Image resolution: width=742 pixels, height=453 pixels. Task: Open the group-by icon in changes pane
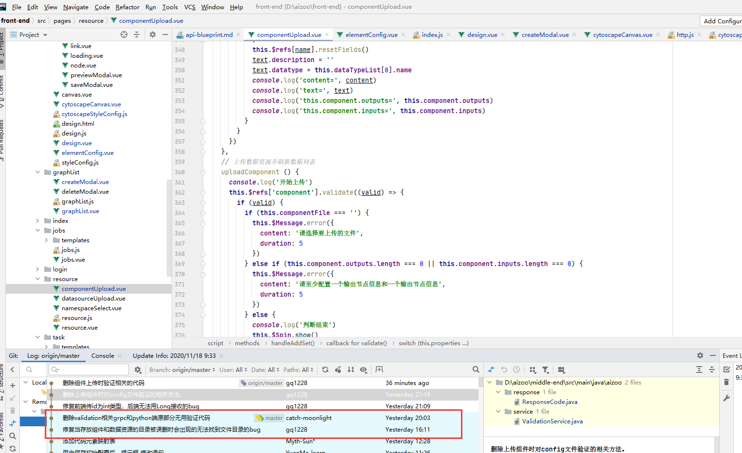coord(533,369)
